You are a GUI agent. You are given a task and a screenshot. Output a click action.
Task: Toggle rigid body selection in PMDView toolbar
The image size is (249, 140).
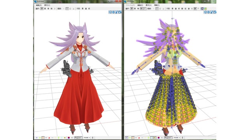click(142, 9)
